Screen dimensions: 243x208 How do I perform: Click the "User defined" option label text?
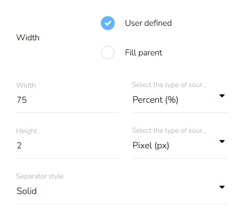(148, 23)
